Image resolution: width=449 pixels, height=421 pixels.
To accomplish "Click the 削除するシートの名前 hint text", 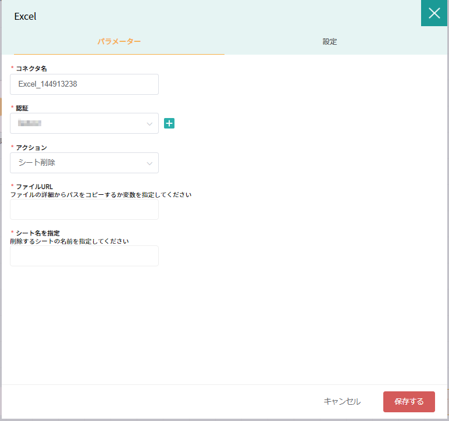I will 69,241.
